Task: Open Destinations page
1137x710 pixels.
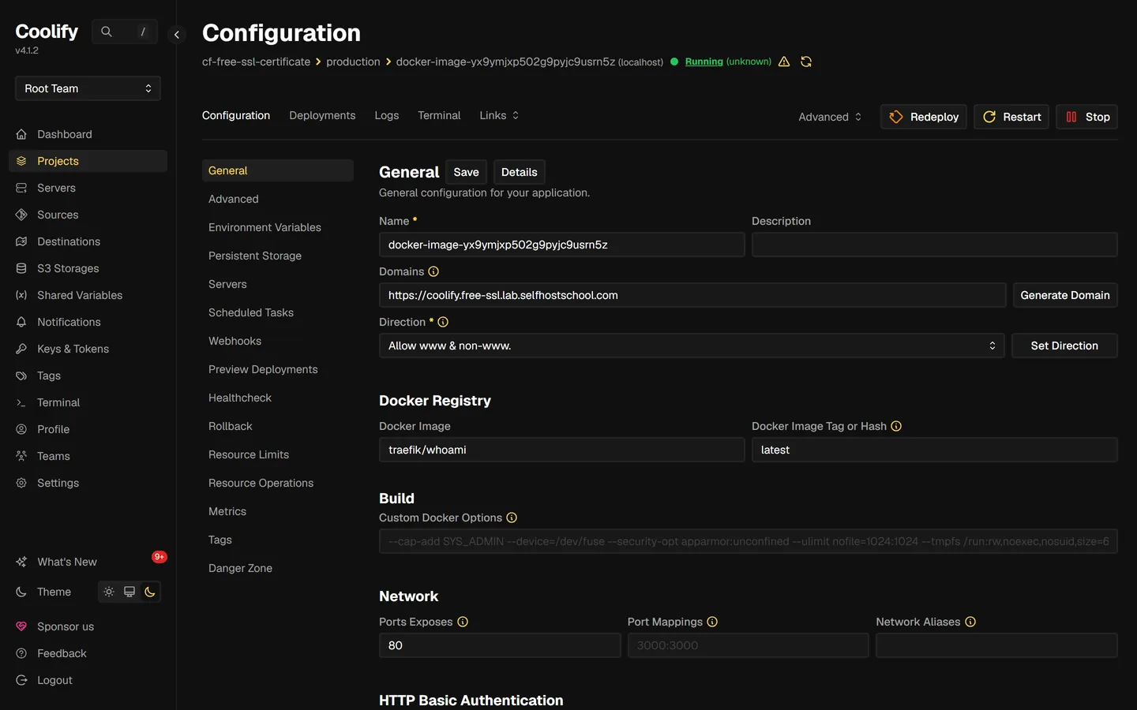Action: (x=88, y=241)
